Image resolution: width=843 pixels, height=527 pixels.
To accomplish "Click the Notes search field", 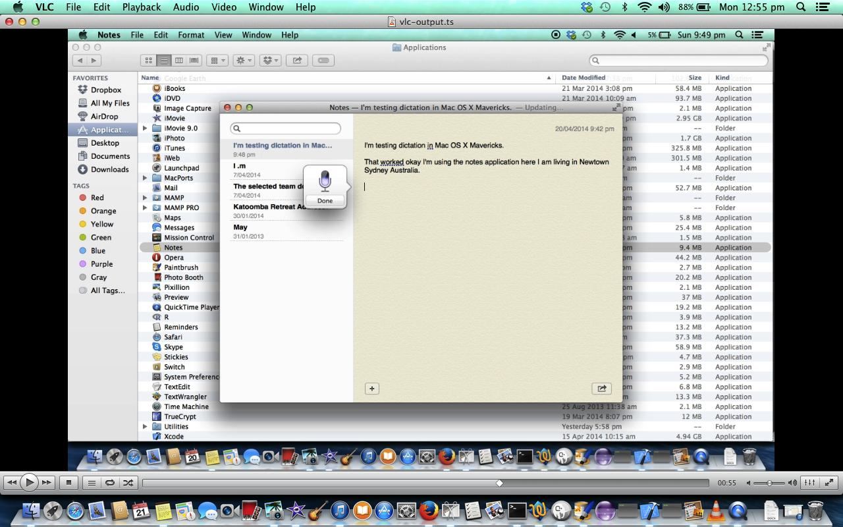I will [285, 128].
